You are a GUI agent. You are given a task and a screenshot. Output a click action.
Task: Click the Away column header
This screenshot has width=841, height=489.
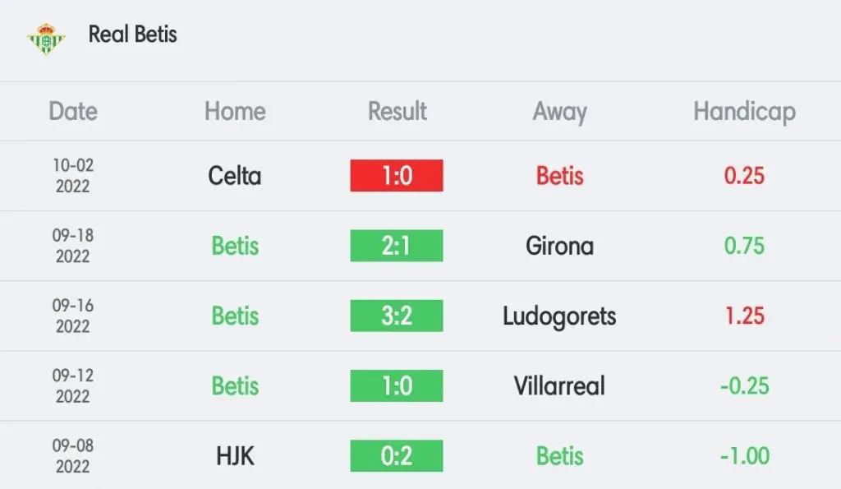[559, 113]
